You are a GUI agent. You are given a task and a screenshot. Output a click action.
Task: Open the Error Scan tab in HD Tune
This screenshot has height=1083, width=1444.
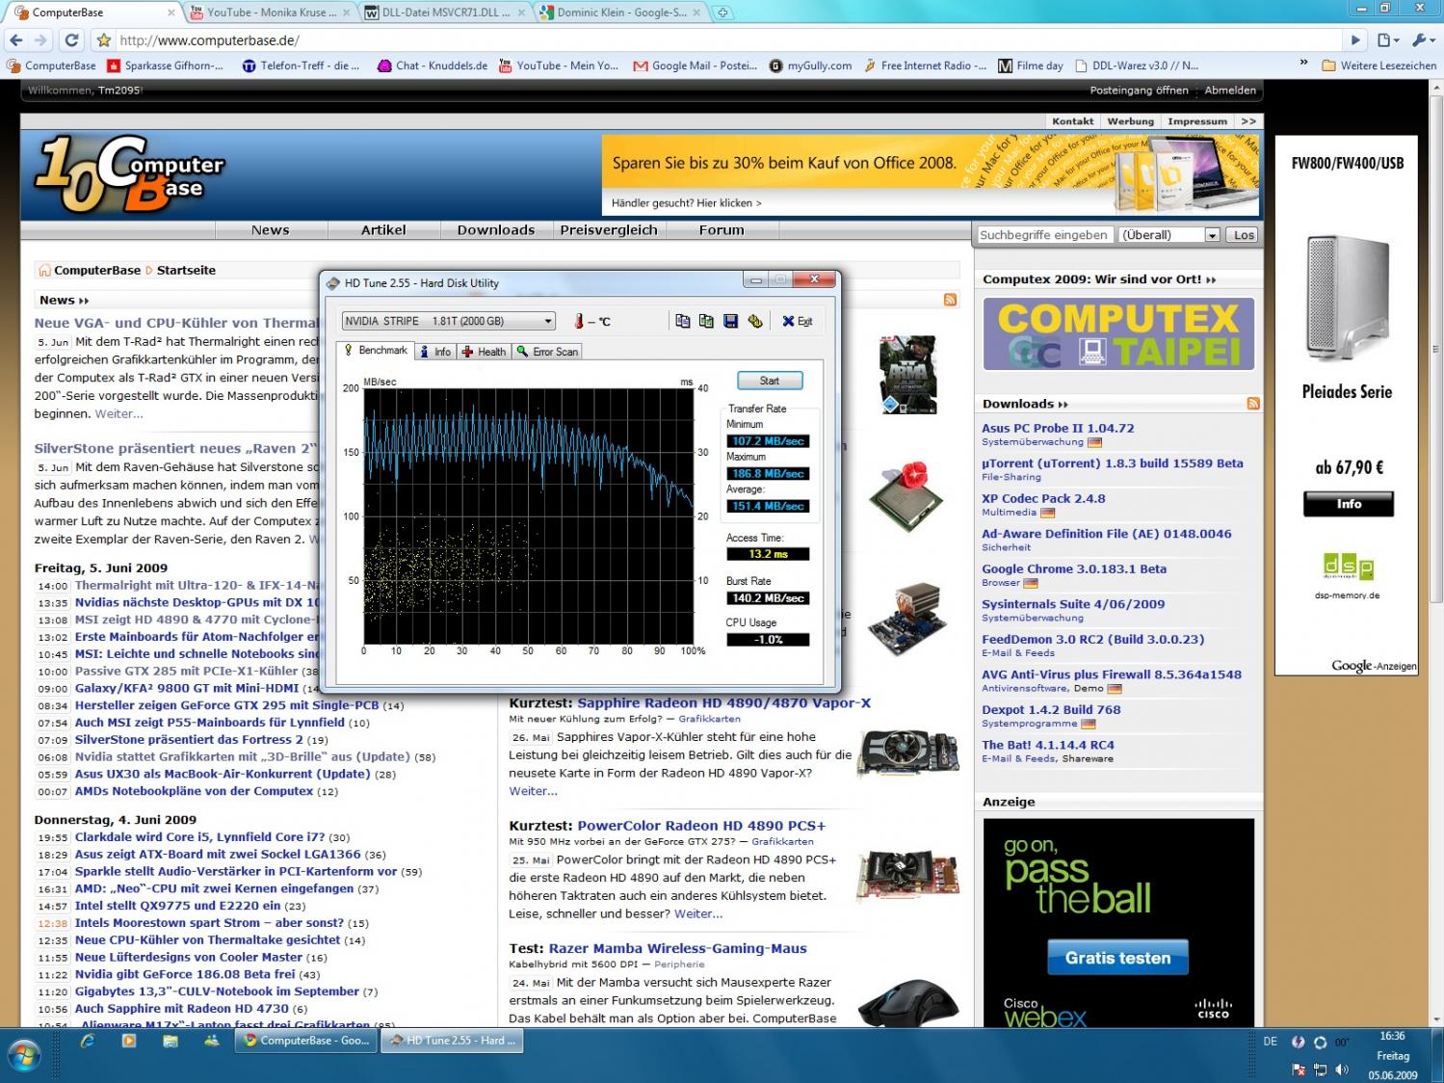(x=547, y=352)
